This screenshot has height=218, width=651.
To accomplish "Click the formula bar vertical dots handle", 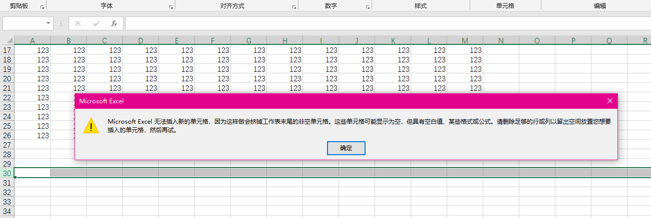I will 61,23.
